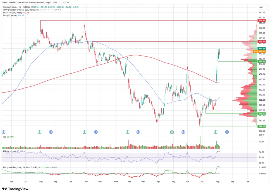Click the earnings E marker near August 2025
This screenshot has width=270, height=194.
pos(40,132)
